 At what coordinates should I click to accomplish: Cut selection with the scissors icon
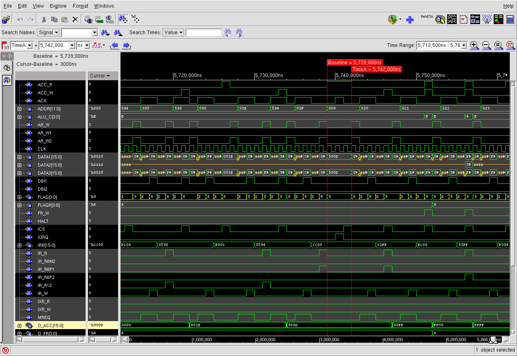click(44, 19)
